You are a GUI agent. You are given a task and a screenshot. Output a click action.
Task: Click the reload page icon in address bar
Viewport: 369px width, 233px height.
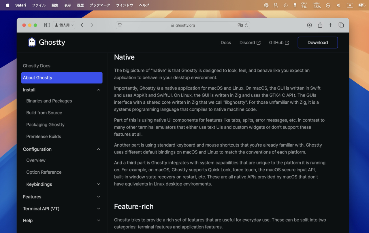click(x=246, y=25)
